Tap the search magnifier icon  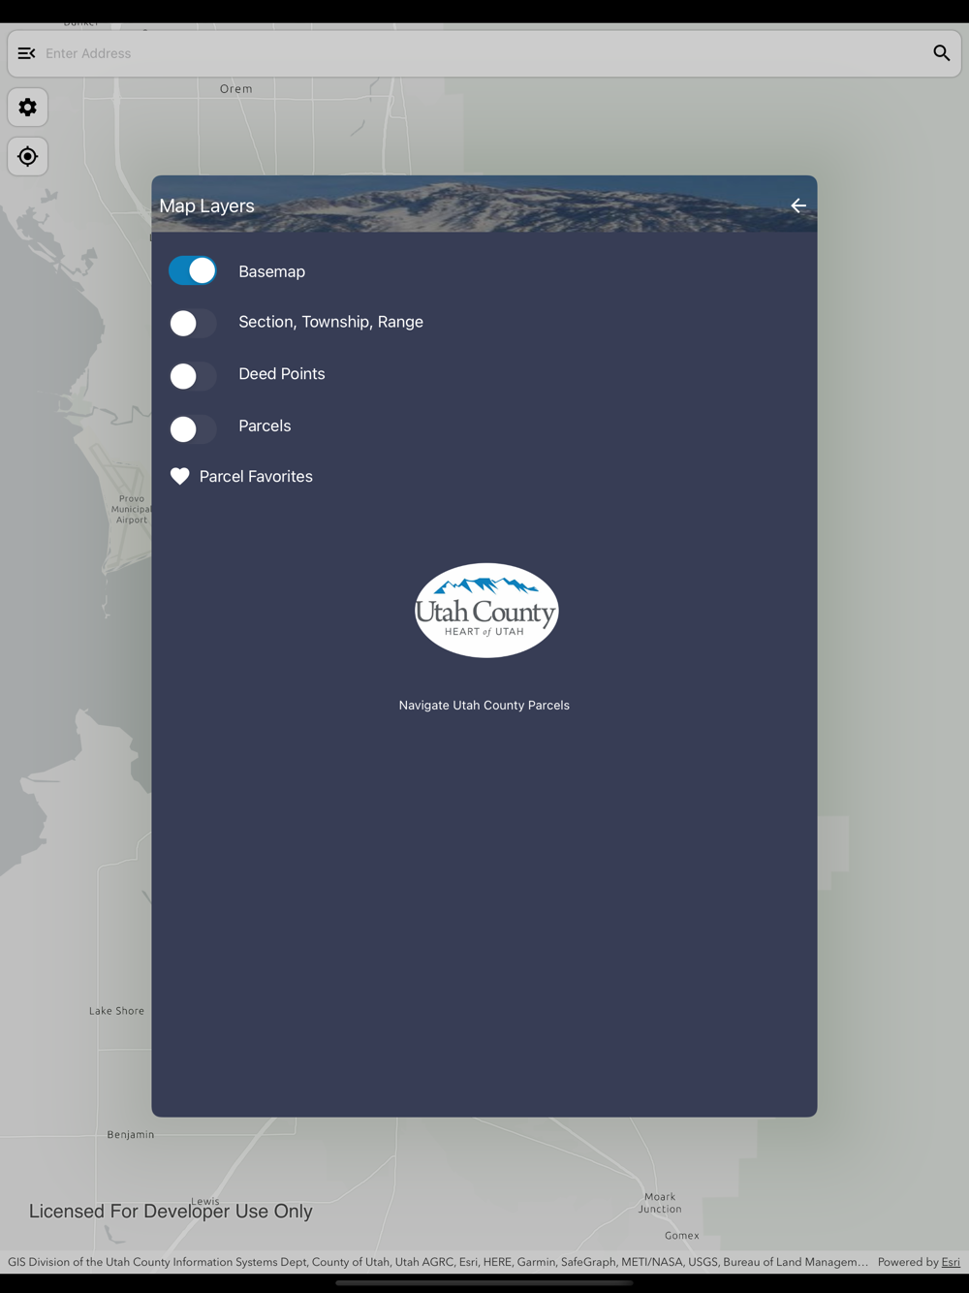(941, 53)
